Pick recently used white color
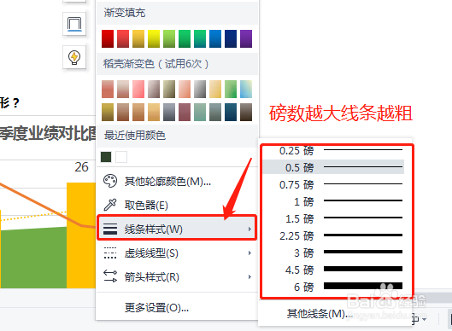 121,157
